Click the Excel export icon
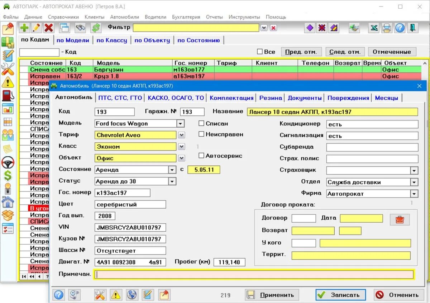 (374, 28)
